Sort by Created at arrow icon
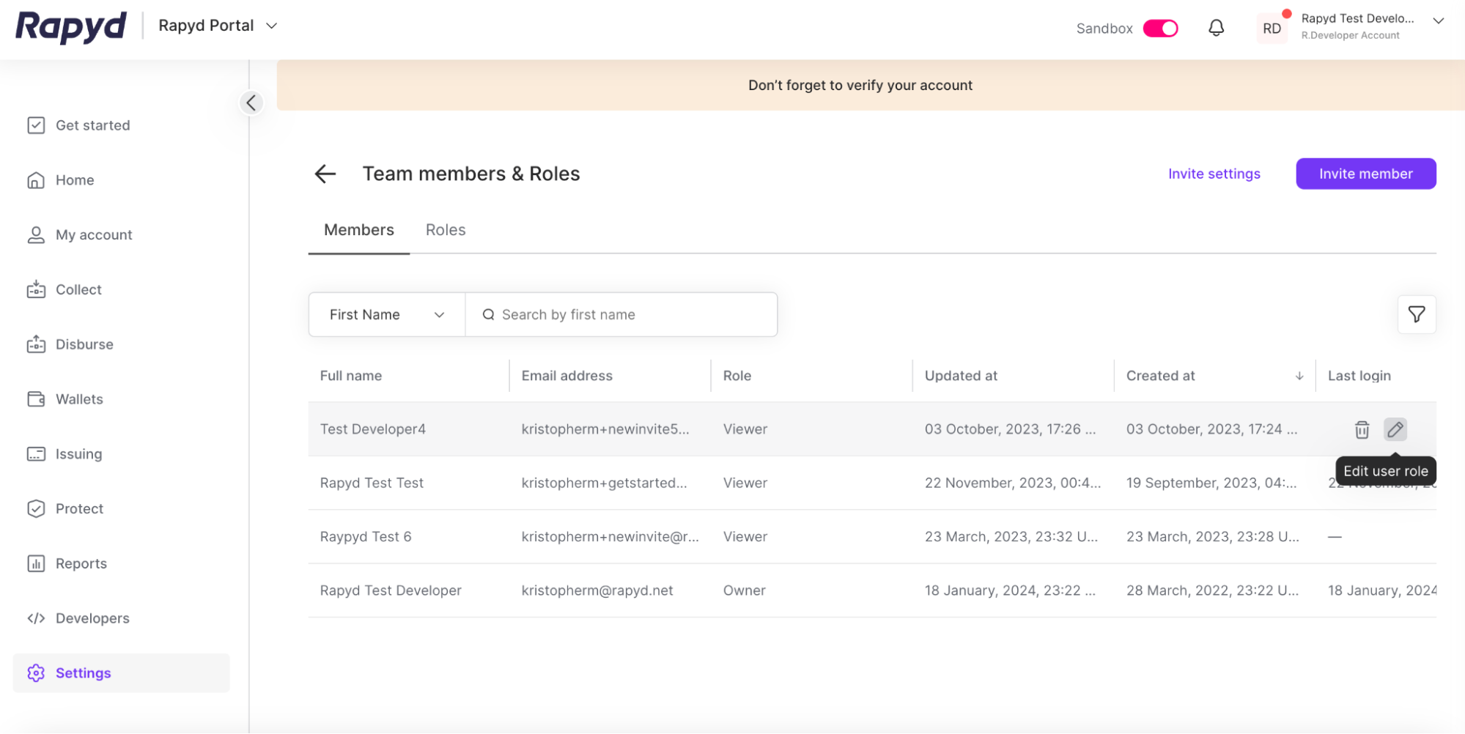This screenshot has height=734, width=1465. [x=1299, y=376]
